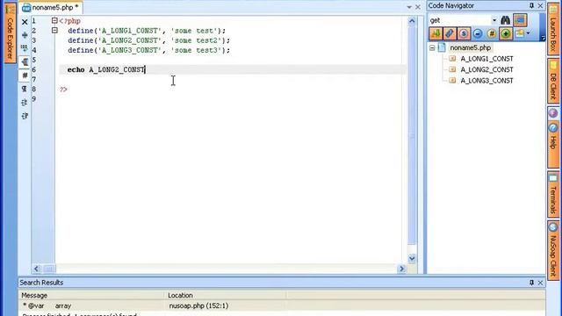
Task: Click the blue screen icon beside the binoculars
Action: 520,20
